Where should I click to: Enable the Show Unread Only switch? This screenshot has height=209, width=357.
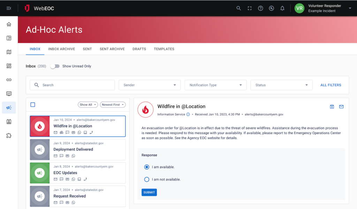pyautogui.click(x=55, y=66)
